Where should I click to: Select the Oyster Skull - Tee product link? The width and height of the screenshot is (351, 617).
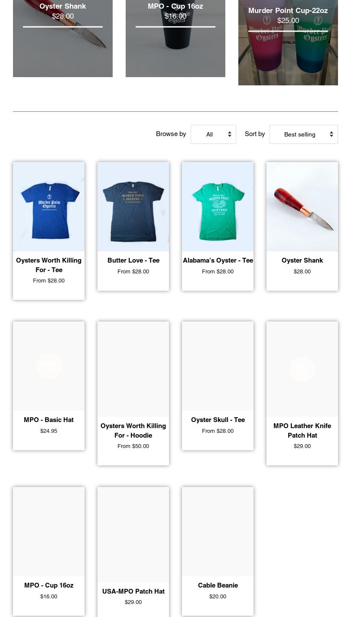coord(218,420)
